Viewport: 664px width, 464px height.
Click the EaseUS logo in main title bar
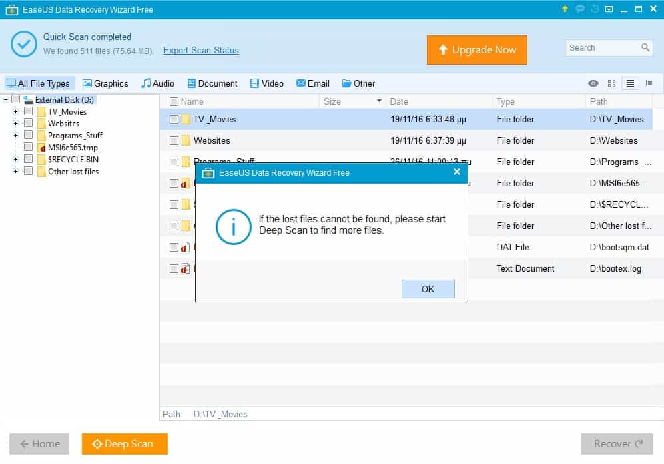pos(11,9)
